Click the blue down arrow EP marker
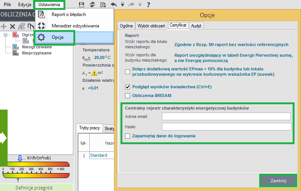The image size is (301, 191). click(x=20, y=158)
